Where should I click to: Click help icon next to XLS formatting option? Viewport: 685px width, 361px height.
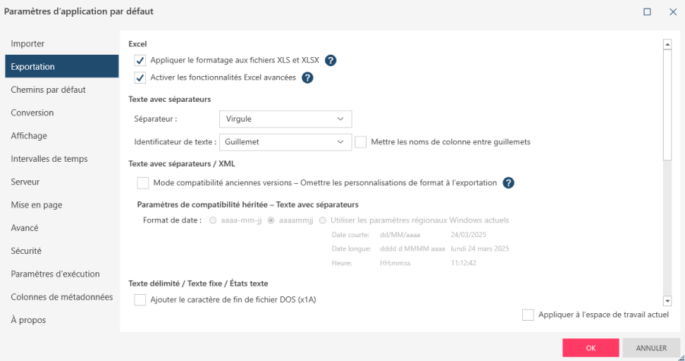click(331, 61)
